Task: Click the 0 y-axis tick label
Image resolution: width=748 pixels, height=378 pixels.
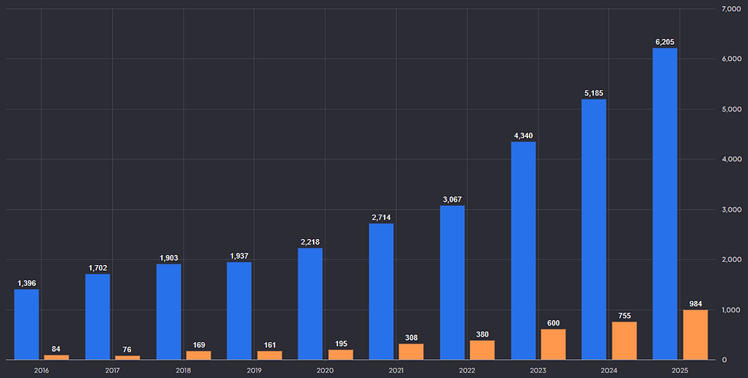Action: pos(724,360)
